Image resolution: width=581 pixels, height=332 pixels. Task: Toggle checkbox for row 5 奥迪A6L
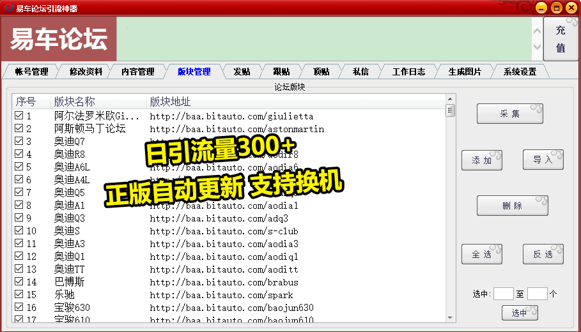click(x=19, y=167)
